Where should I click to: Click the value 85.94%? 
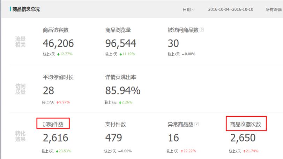(123, 91)
